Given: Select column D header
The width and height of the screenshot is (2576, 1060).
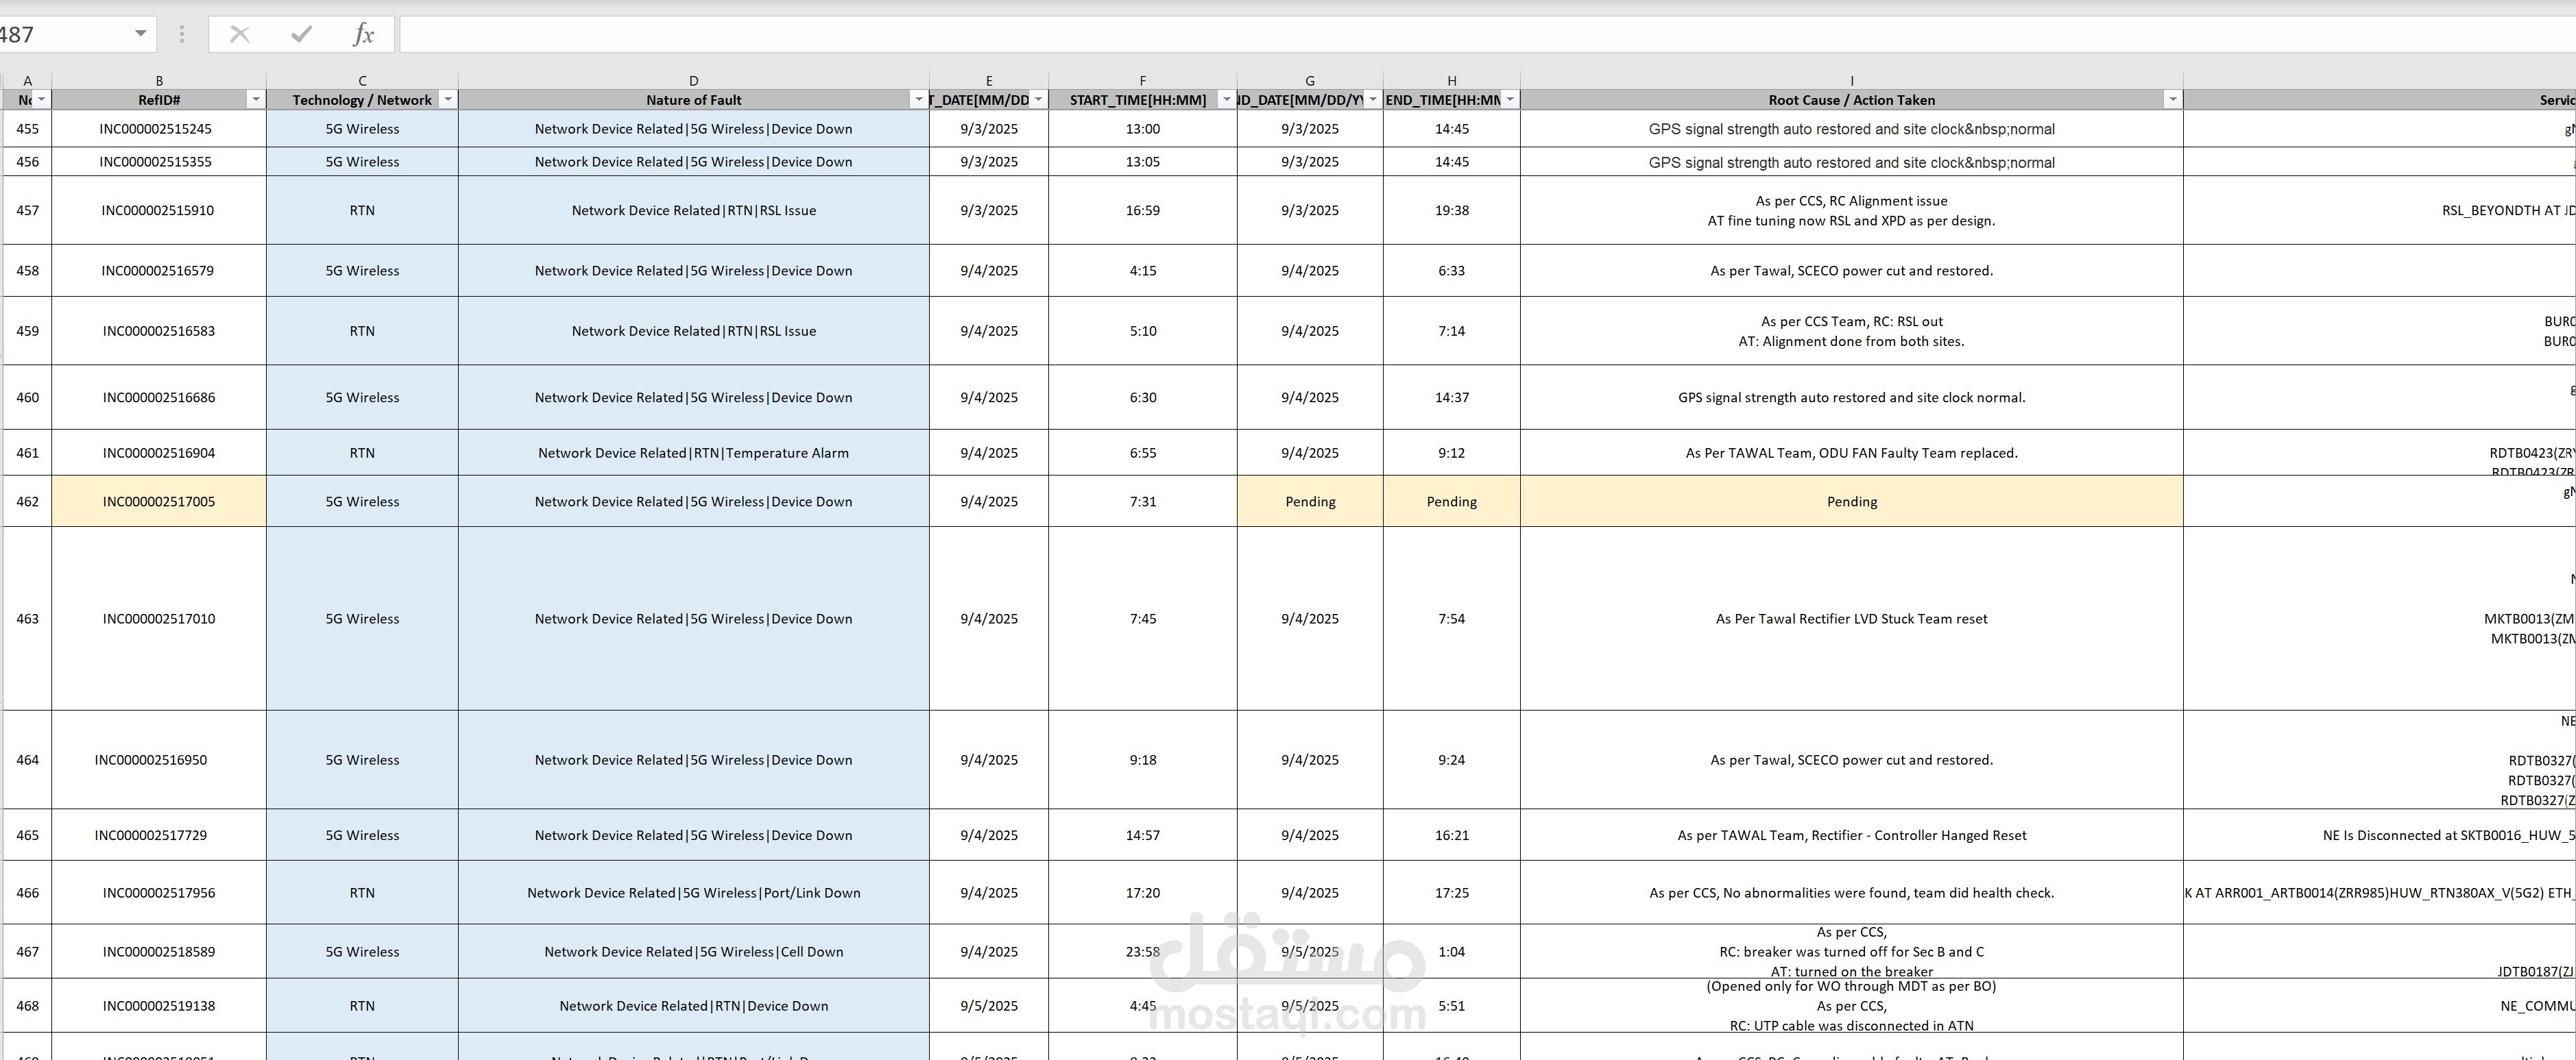Looking at the screenshot, I should pyautogui.click(x=694, y=80).
